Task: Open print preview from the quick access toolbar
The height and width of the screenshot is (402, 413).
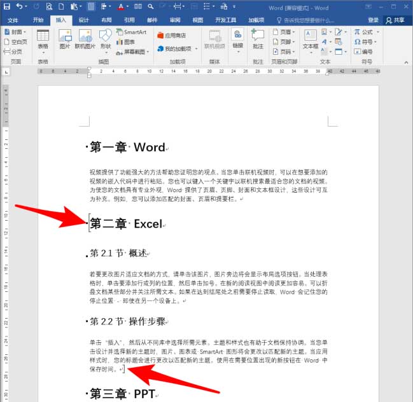Action: pos(49,6)
